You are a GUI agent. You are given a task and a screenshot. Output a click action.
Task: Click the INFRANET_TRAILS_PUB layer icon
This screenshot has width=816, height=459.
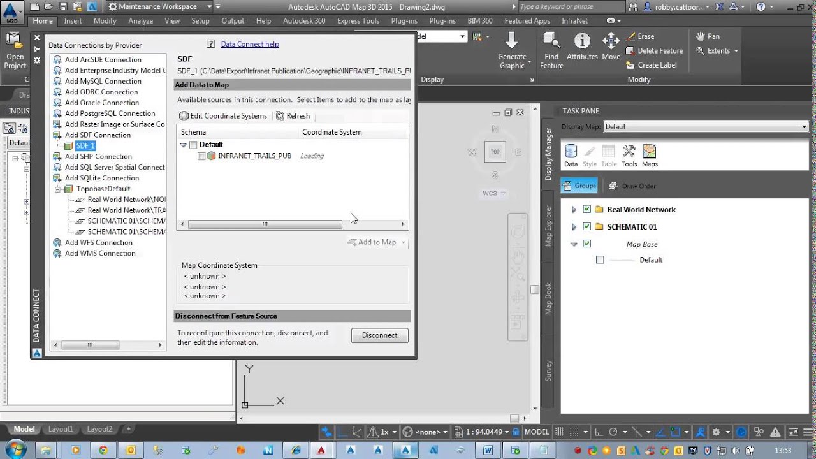pos(211,156)
